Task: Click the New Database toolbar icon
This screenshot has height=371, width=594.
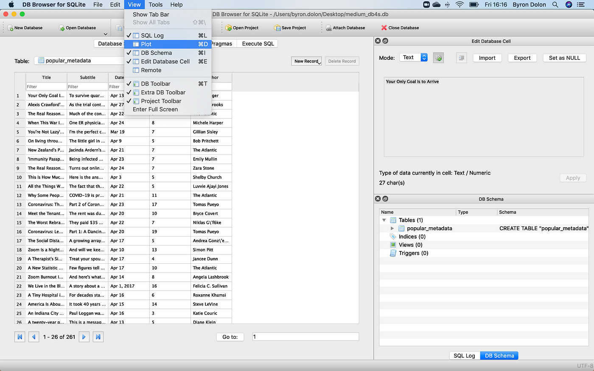Action: [x=10, y=28]
